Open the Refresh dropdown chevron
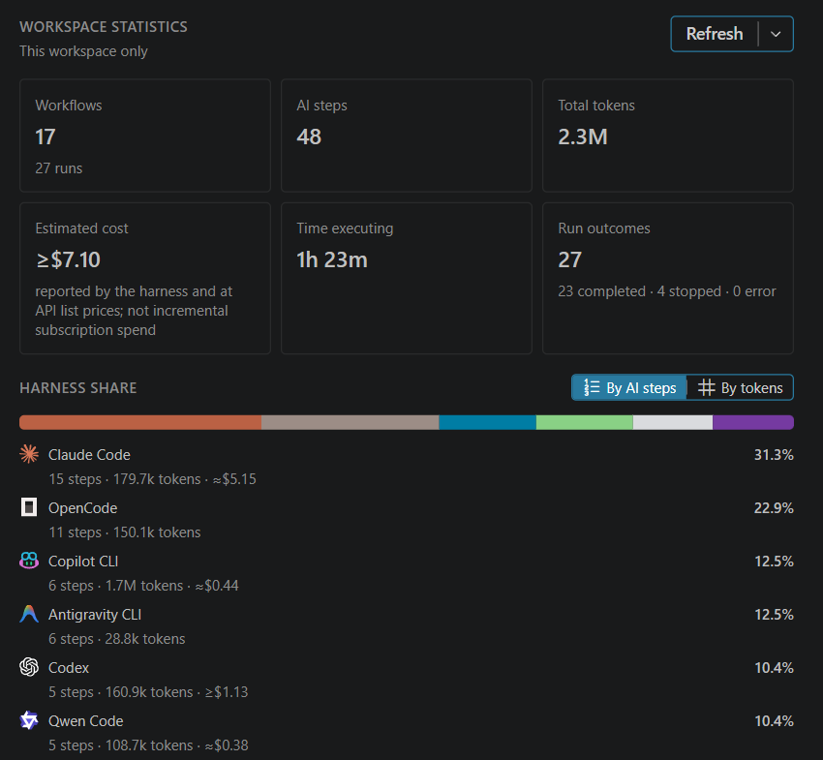The height and width of the screenshot is (760, 823). click(x=776, y=34)
